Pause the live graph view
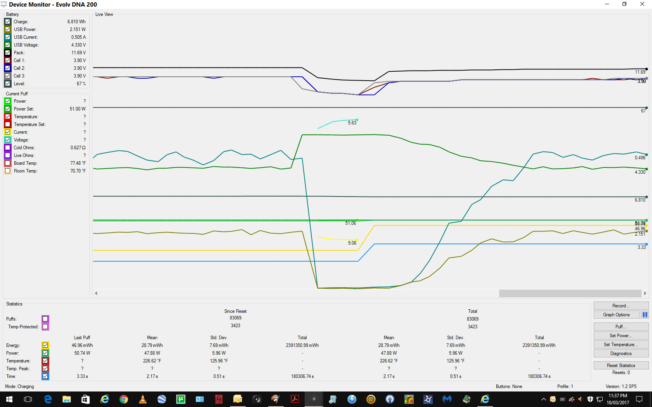This screenshot has height=407, width=652. pos(645,315)
